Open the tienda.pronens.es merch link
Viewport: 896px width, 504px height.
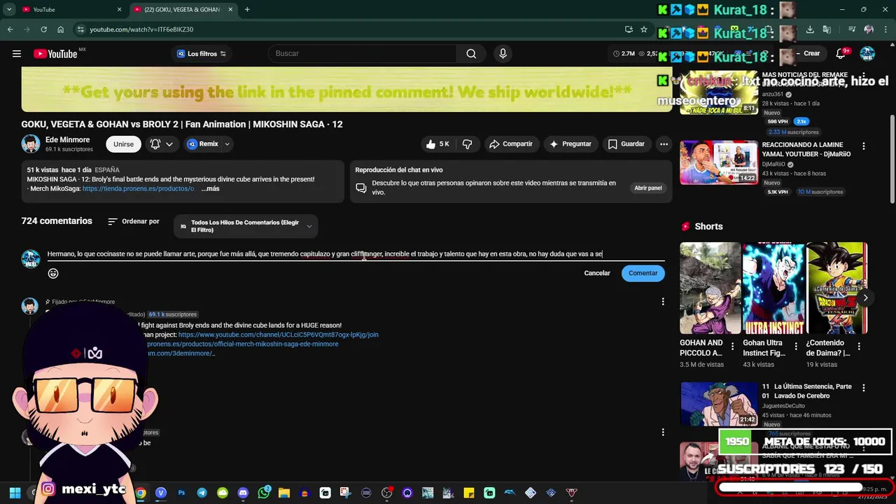click(139, 188)
